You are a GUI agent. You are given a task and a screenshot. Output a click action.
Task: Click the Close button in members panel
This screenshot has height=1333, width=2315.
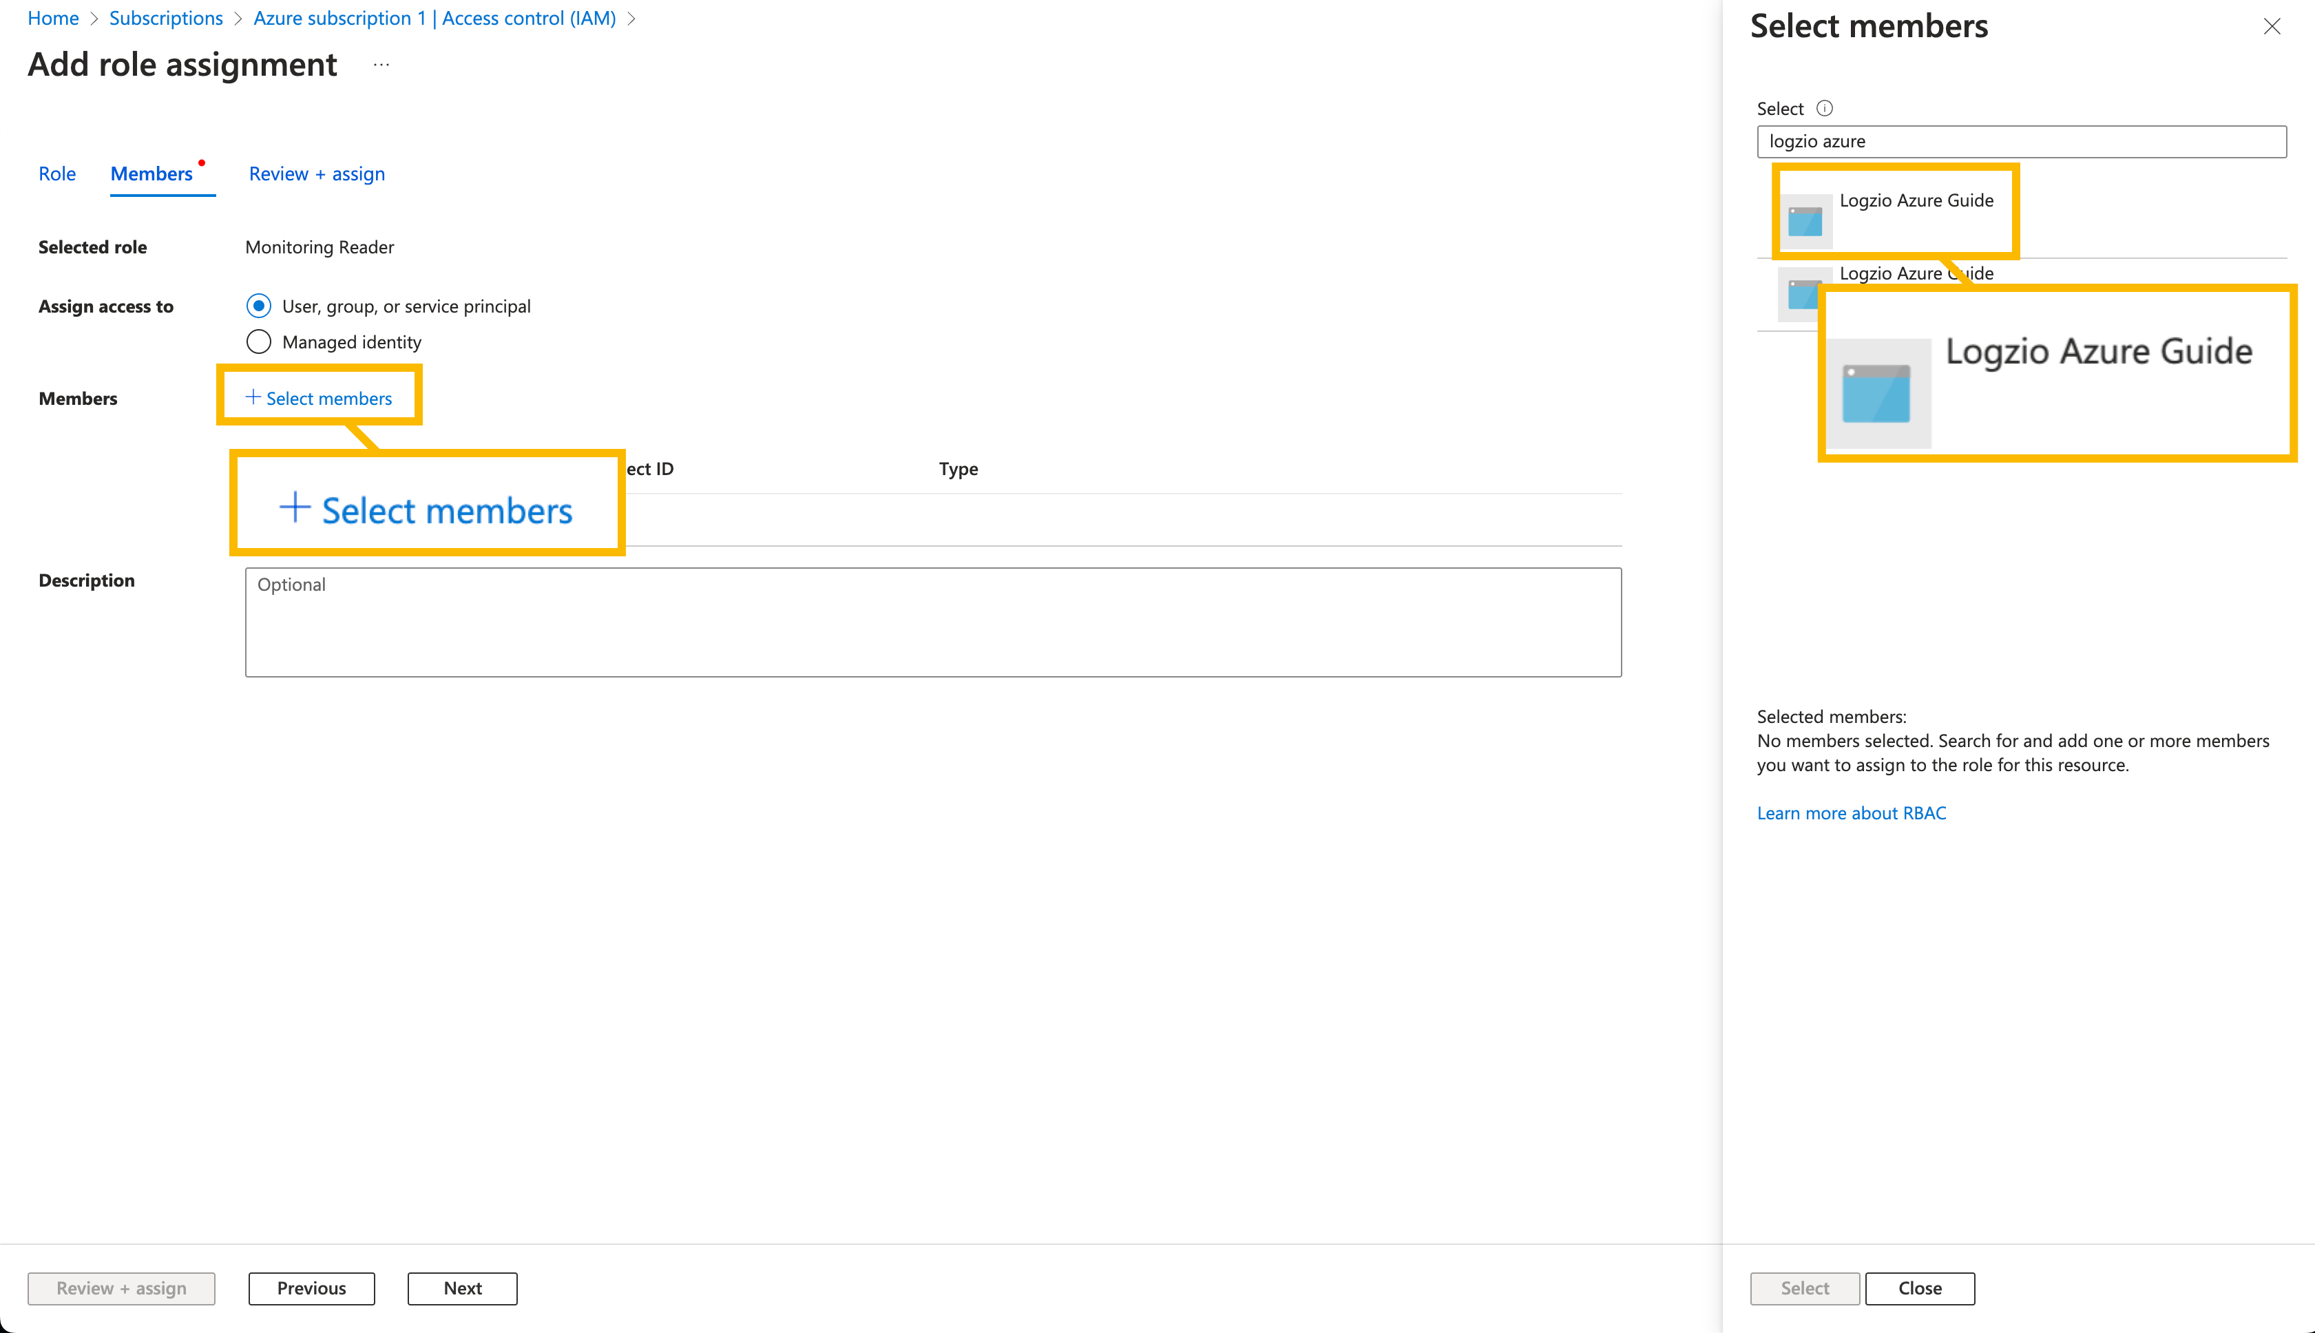(x=1920, y=1288)
